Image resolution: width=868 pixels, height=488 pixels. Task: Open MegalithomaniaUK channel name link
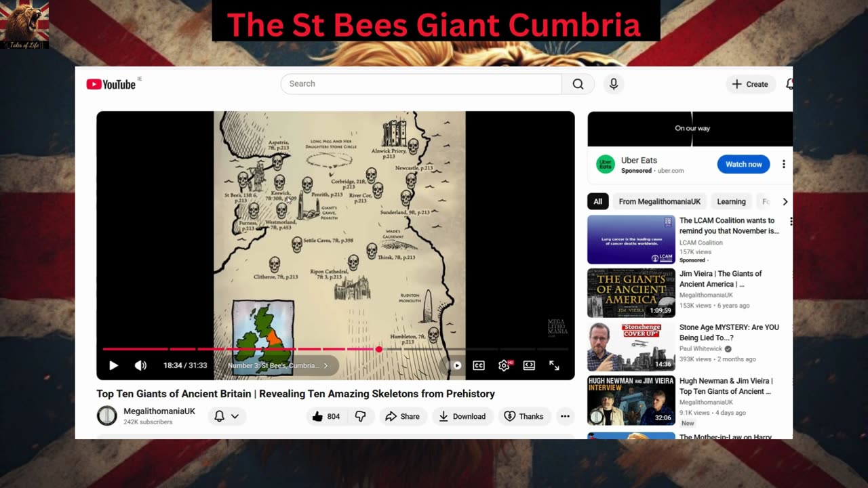click(x=159, y=411)
